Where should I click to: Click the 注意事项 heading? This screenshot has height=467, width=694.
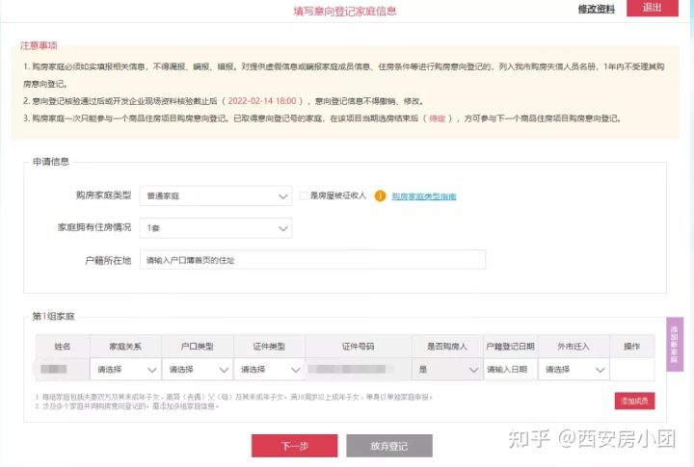[x=39, y=45]
